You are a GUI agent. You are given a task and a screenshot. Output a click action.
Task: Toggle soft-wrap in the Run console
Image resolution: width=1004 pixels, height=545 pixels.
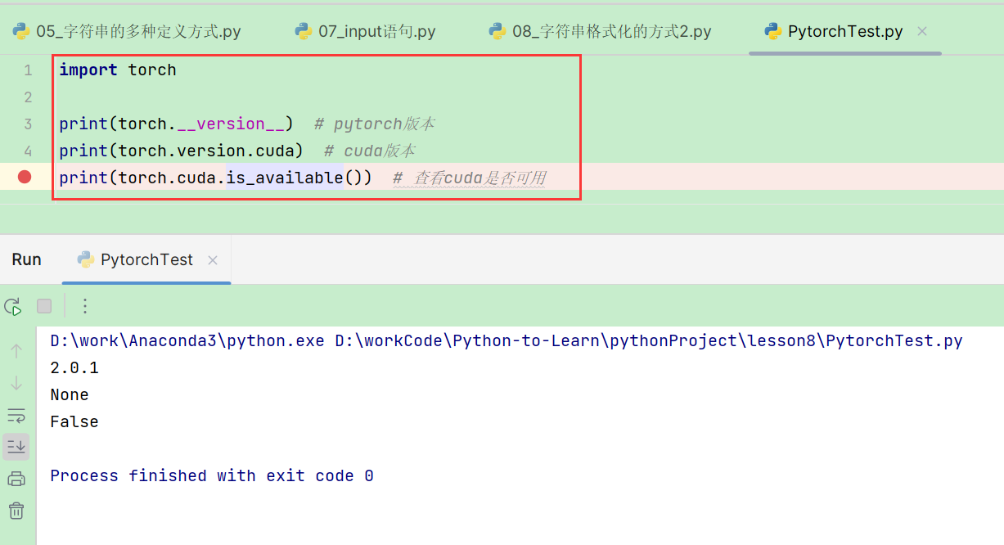pyautogui.click(x=16, y=416)
